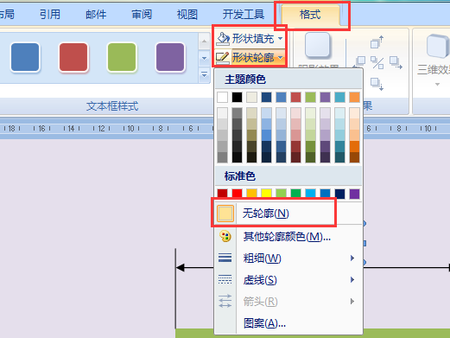Expand the text box styles gallery
The image size is (450, 338).
pos(204,75)
